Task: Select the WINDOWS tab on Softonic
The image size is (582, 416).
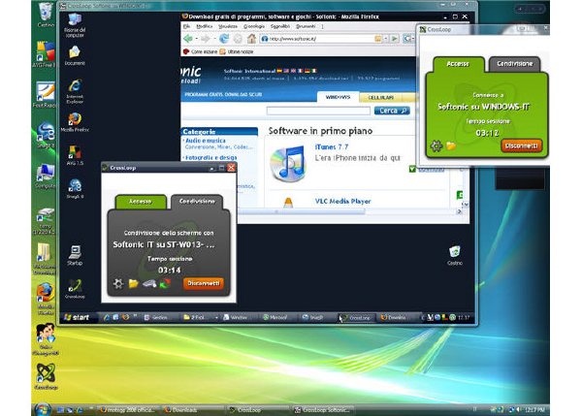Action: tap(338, 97)
